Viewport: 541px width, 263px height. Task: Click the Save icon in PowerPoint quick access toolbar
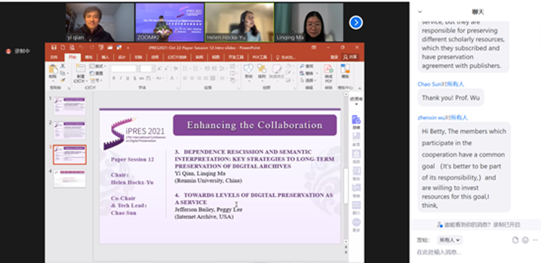54,47
